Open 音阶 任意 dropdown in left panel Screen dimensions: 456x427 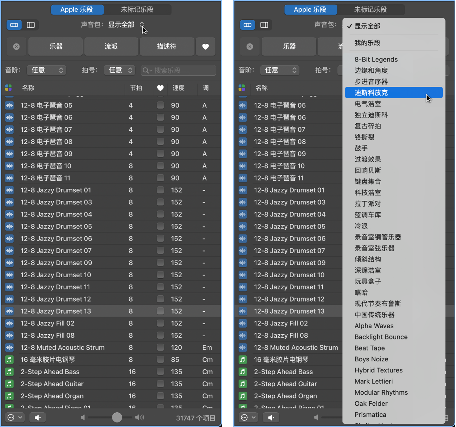(x=47, y=70)
